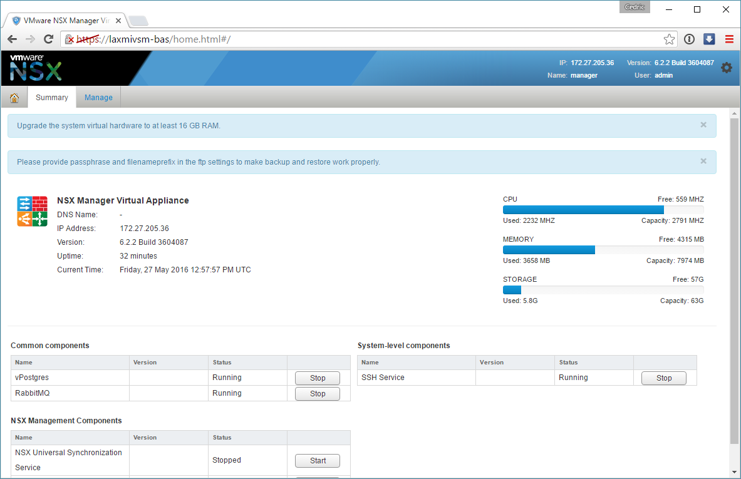Click the NSX Manager appliance logo icon
741x479 pixels.
(32, 211)
